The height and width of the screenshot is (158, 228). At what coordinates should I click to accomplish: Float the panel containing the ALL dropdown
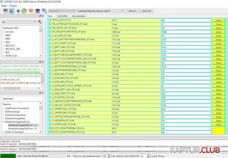point(40,16)
